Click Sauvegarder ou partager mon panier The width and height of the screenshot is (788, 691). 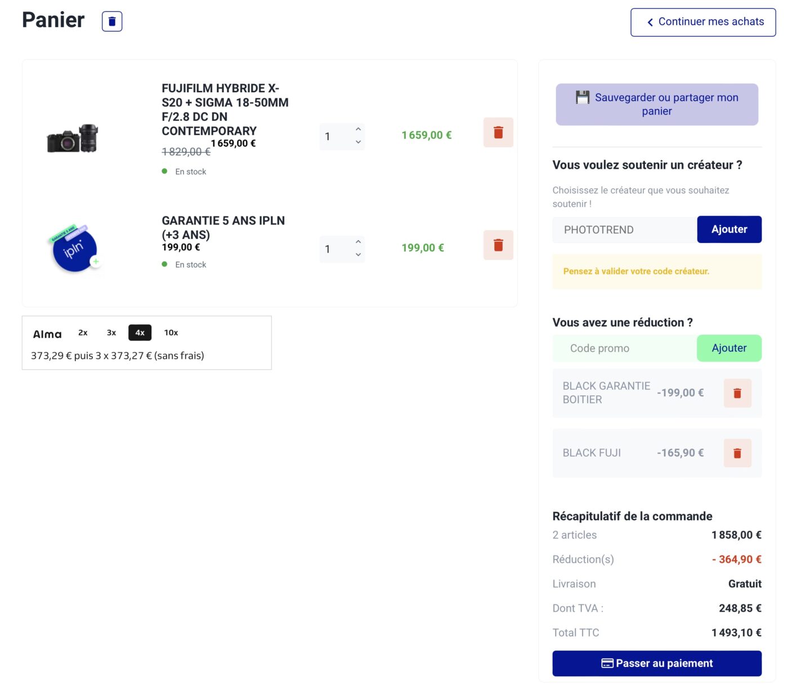(x=657, y=105)
